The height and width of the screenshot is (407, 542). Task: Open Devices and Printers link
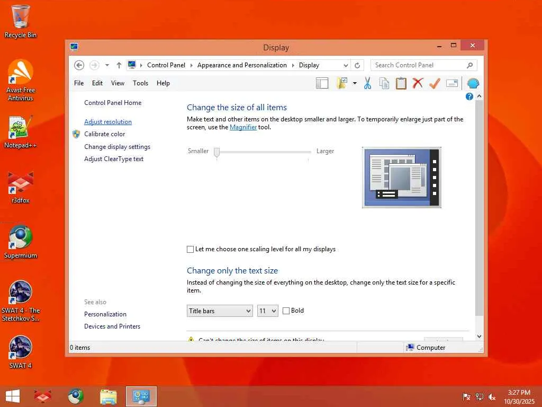point(112,326)
